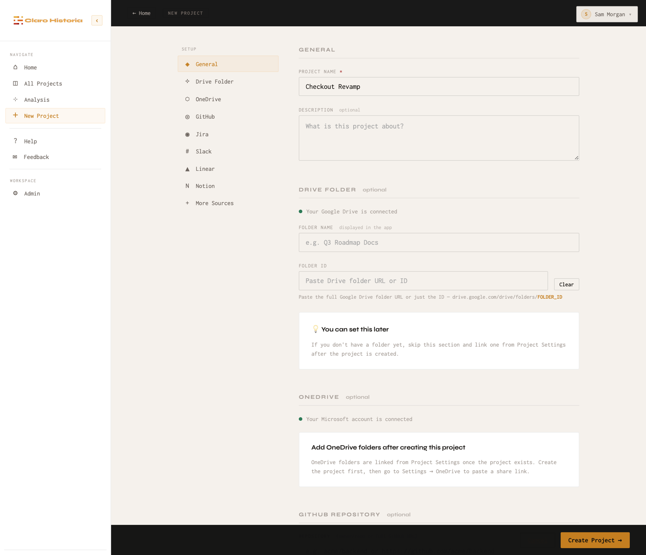The height and width of the screenshot is (555, 646).
Task: Click the Create Project button
Action: (595, 540)
